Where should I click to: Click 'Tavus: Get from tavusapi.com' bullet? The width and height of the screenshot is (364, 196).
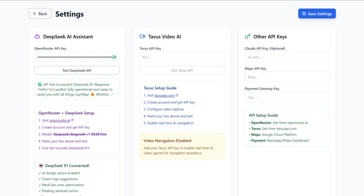click(272, 129)
